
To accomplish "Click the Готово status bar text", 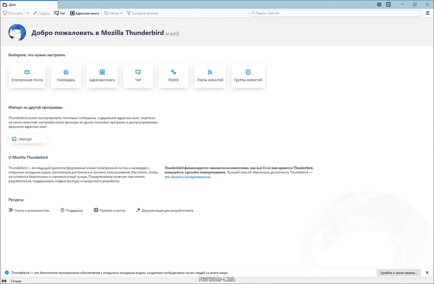I will pos(16,281).
